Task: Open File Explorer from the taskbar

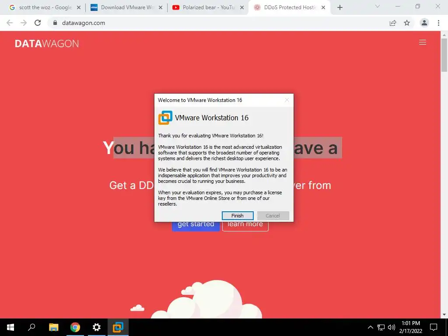Action: pos(53,327)
